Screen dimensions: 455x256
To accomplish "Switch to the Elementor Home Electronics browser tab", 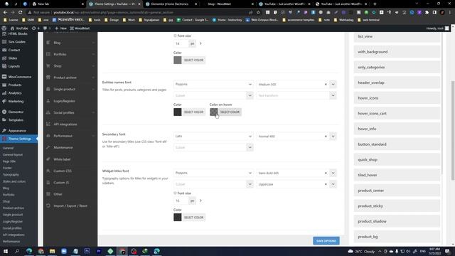I will click(x=171, y=4).
